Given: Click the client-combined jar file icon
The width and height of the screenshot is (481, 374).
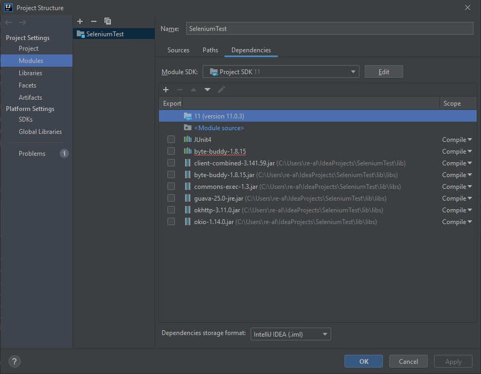Looking at the screenshot, I should (187, 163).
